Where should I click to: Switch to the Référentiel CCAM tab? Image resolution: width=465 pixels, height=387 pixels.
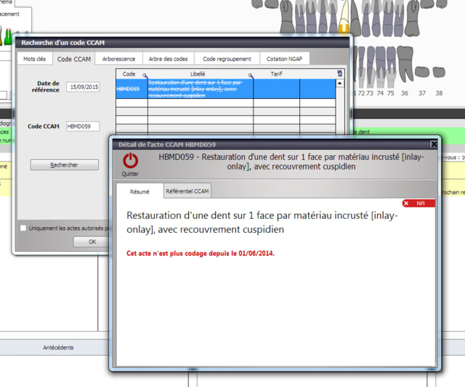coord(187,191)
